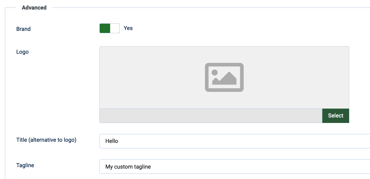Click the white half of Brand switch

[115, 28]
